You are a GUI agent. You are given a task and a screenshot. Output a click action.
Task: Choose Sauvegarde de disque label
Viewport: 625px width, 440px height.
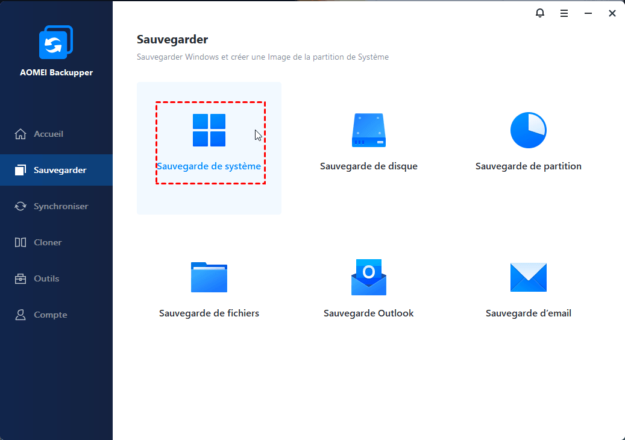coord(369,166)
